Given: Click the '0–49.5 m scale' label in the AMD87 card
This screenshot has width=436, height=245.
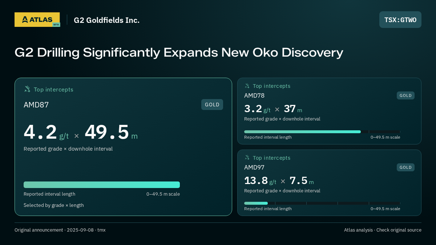Looking at the screenshot, I should (x=163, y=194).
